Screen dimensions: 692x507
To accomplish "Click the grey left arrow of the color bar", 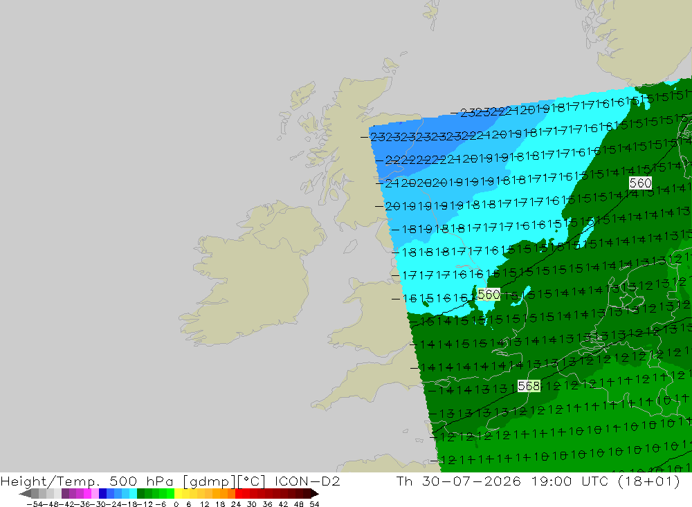I will click(25, 494).
